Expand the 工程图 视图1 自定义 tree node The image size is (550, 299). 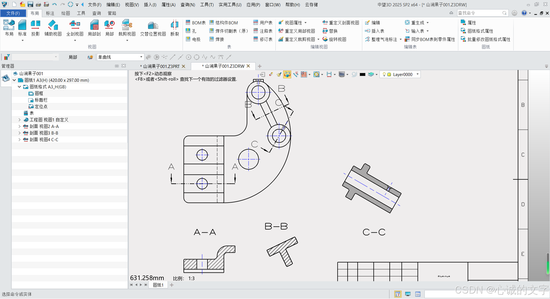pyautogui.click(x=19, y=120)
